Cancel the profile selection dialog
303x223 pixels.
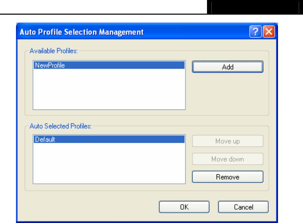click(243, 207)
